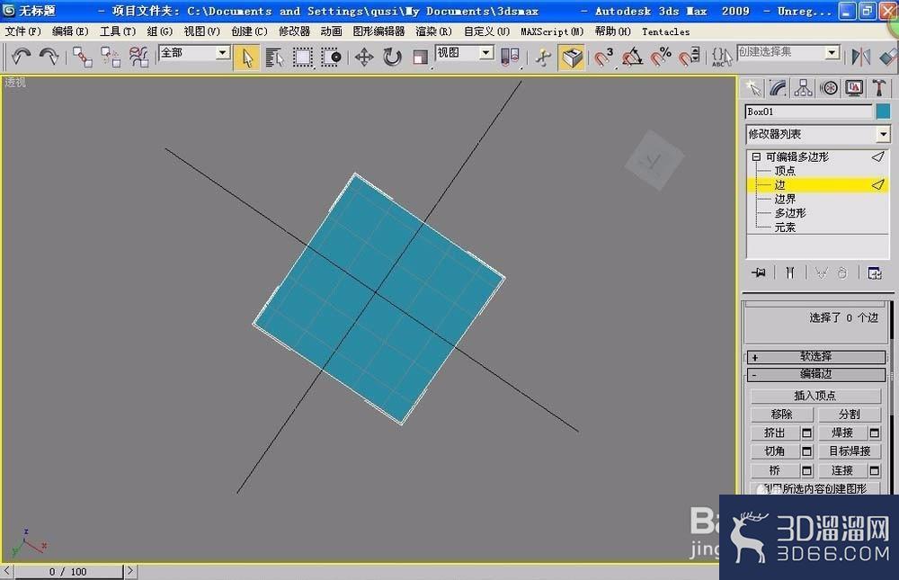Image resolution: width=899 pixels, height=580 pixels.
Task: Click Remove Modifier trash icon
Action: [x=842, y=272]
